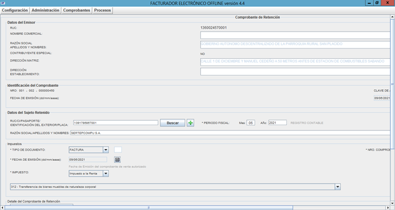395x210 pixels.
Task: Click the RUC identification input field
Action: (x=116, y=123)
